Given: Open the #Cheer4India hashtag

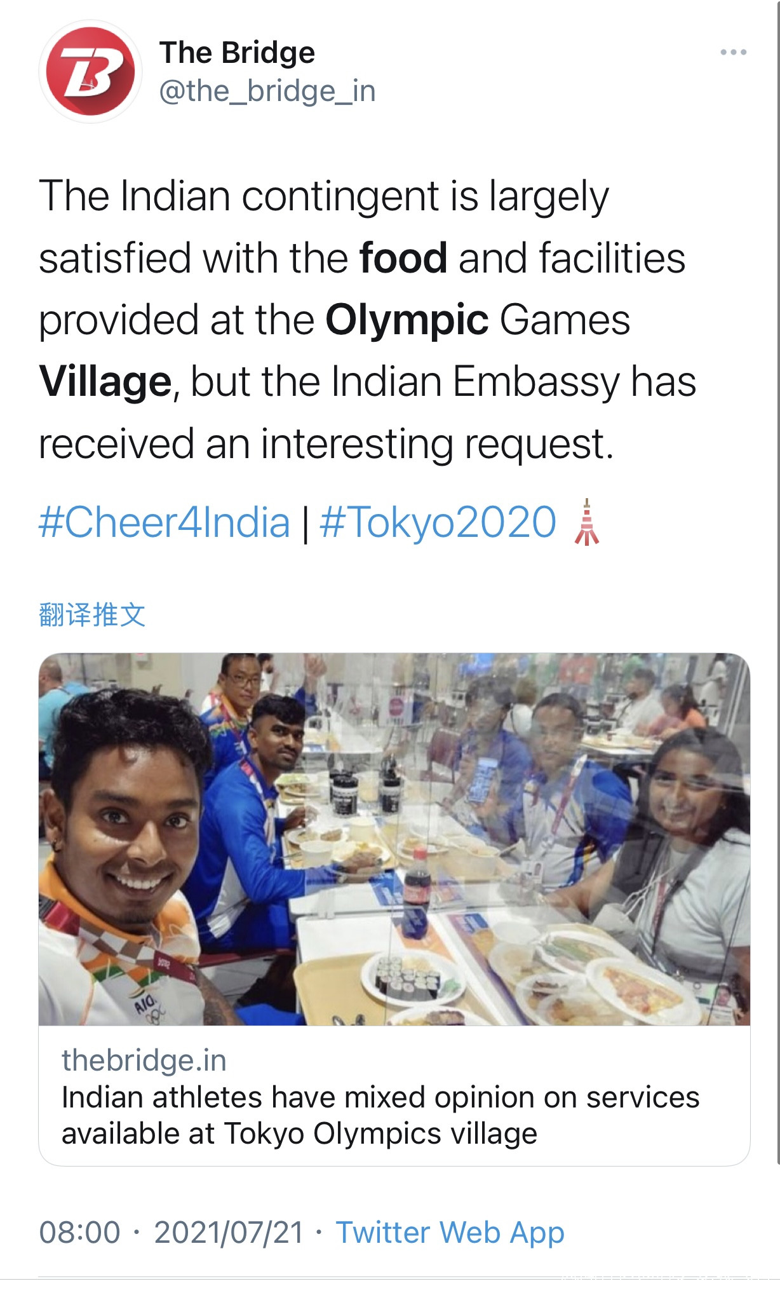Looking at the screenshot, I should point(165,522).
